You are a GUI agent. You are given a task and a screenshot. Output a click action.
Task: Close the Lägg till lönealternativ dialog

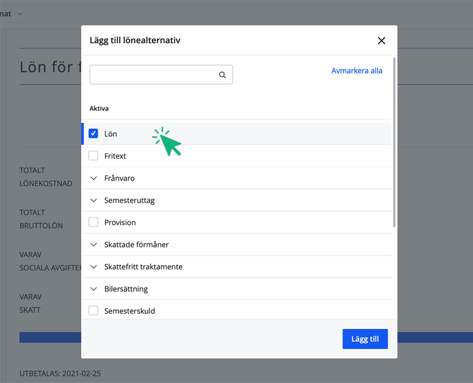tap(381, 40)
